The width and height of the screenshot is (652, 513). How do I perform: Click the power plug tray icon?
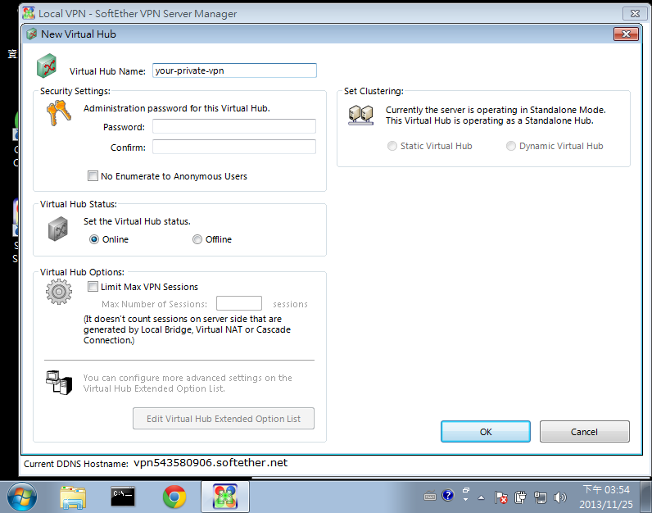click(520, 497)
